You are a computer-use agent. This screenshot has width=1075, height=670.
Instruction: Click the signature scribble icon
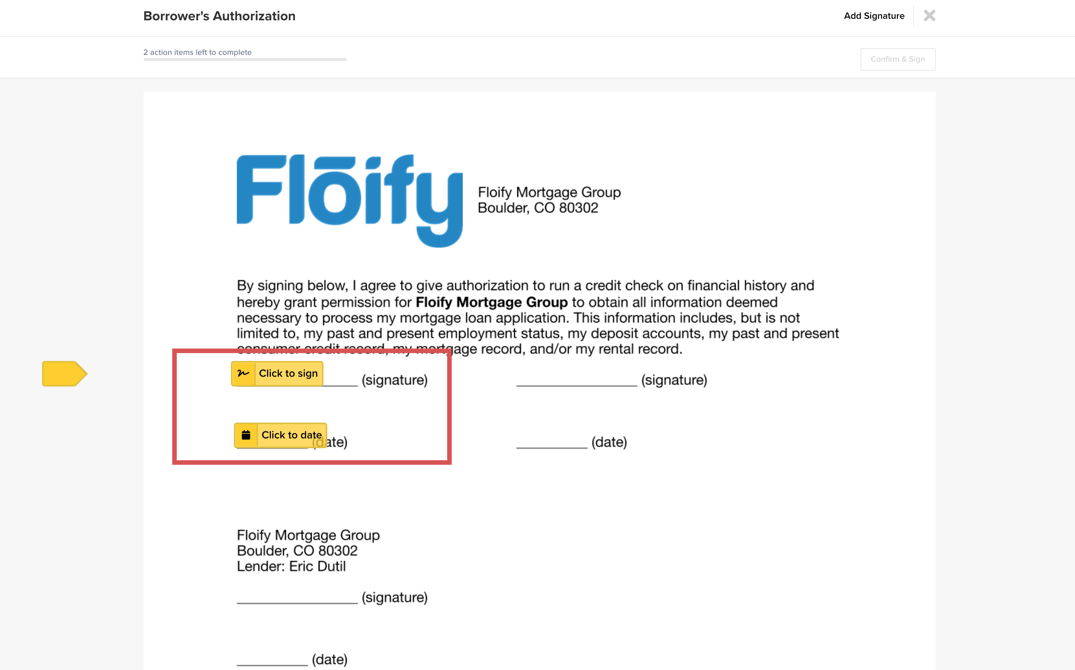[x=243, y=374]
